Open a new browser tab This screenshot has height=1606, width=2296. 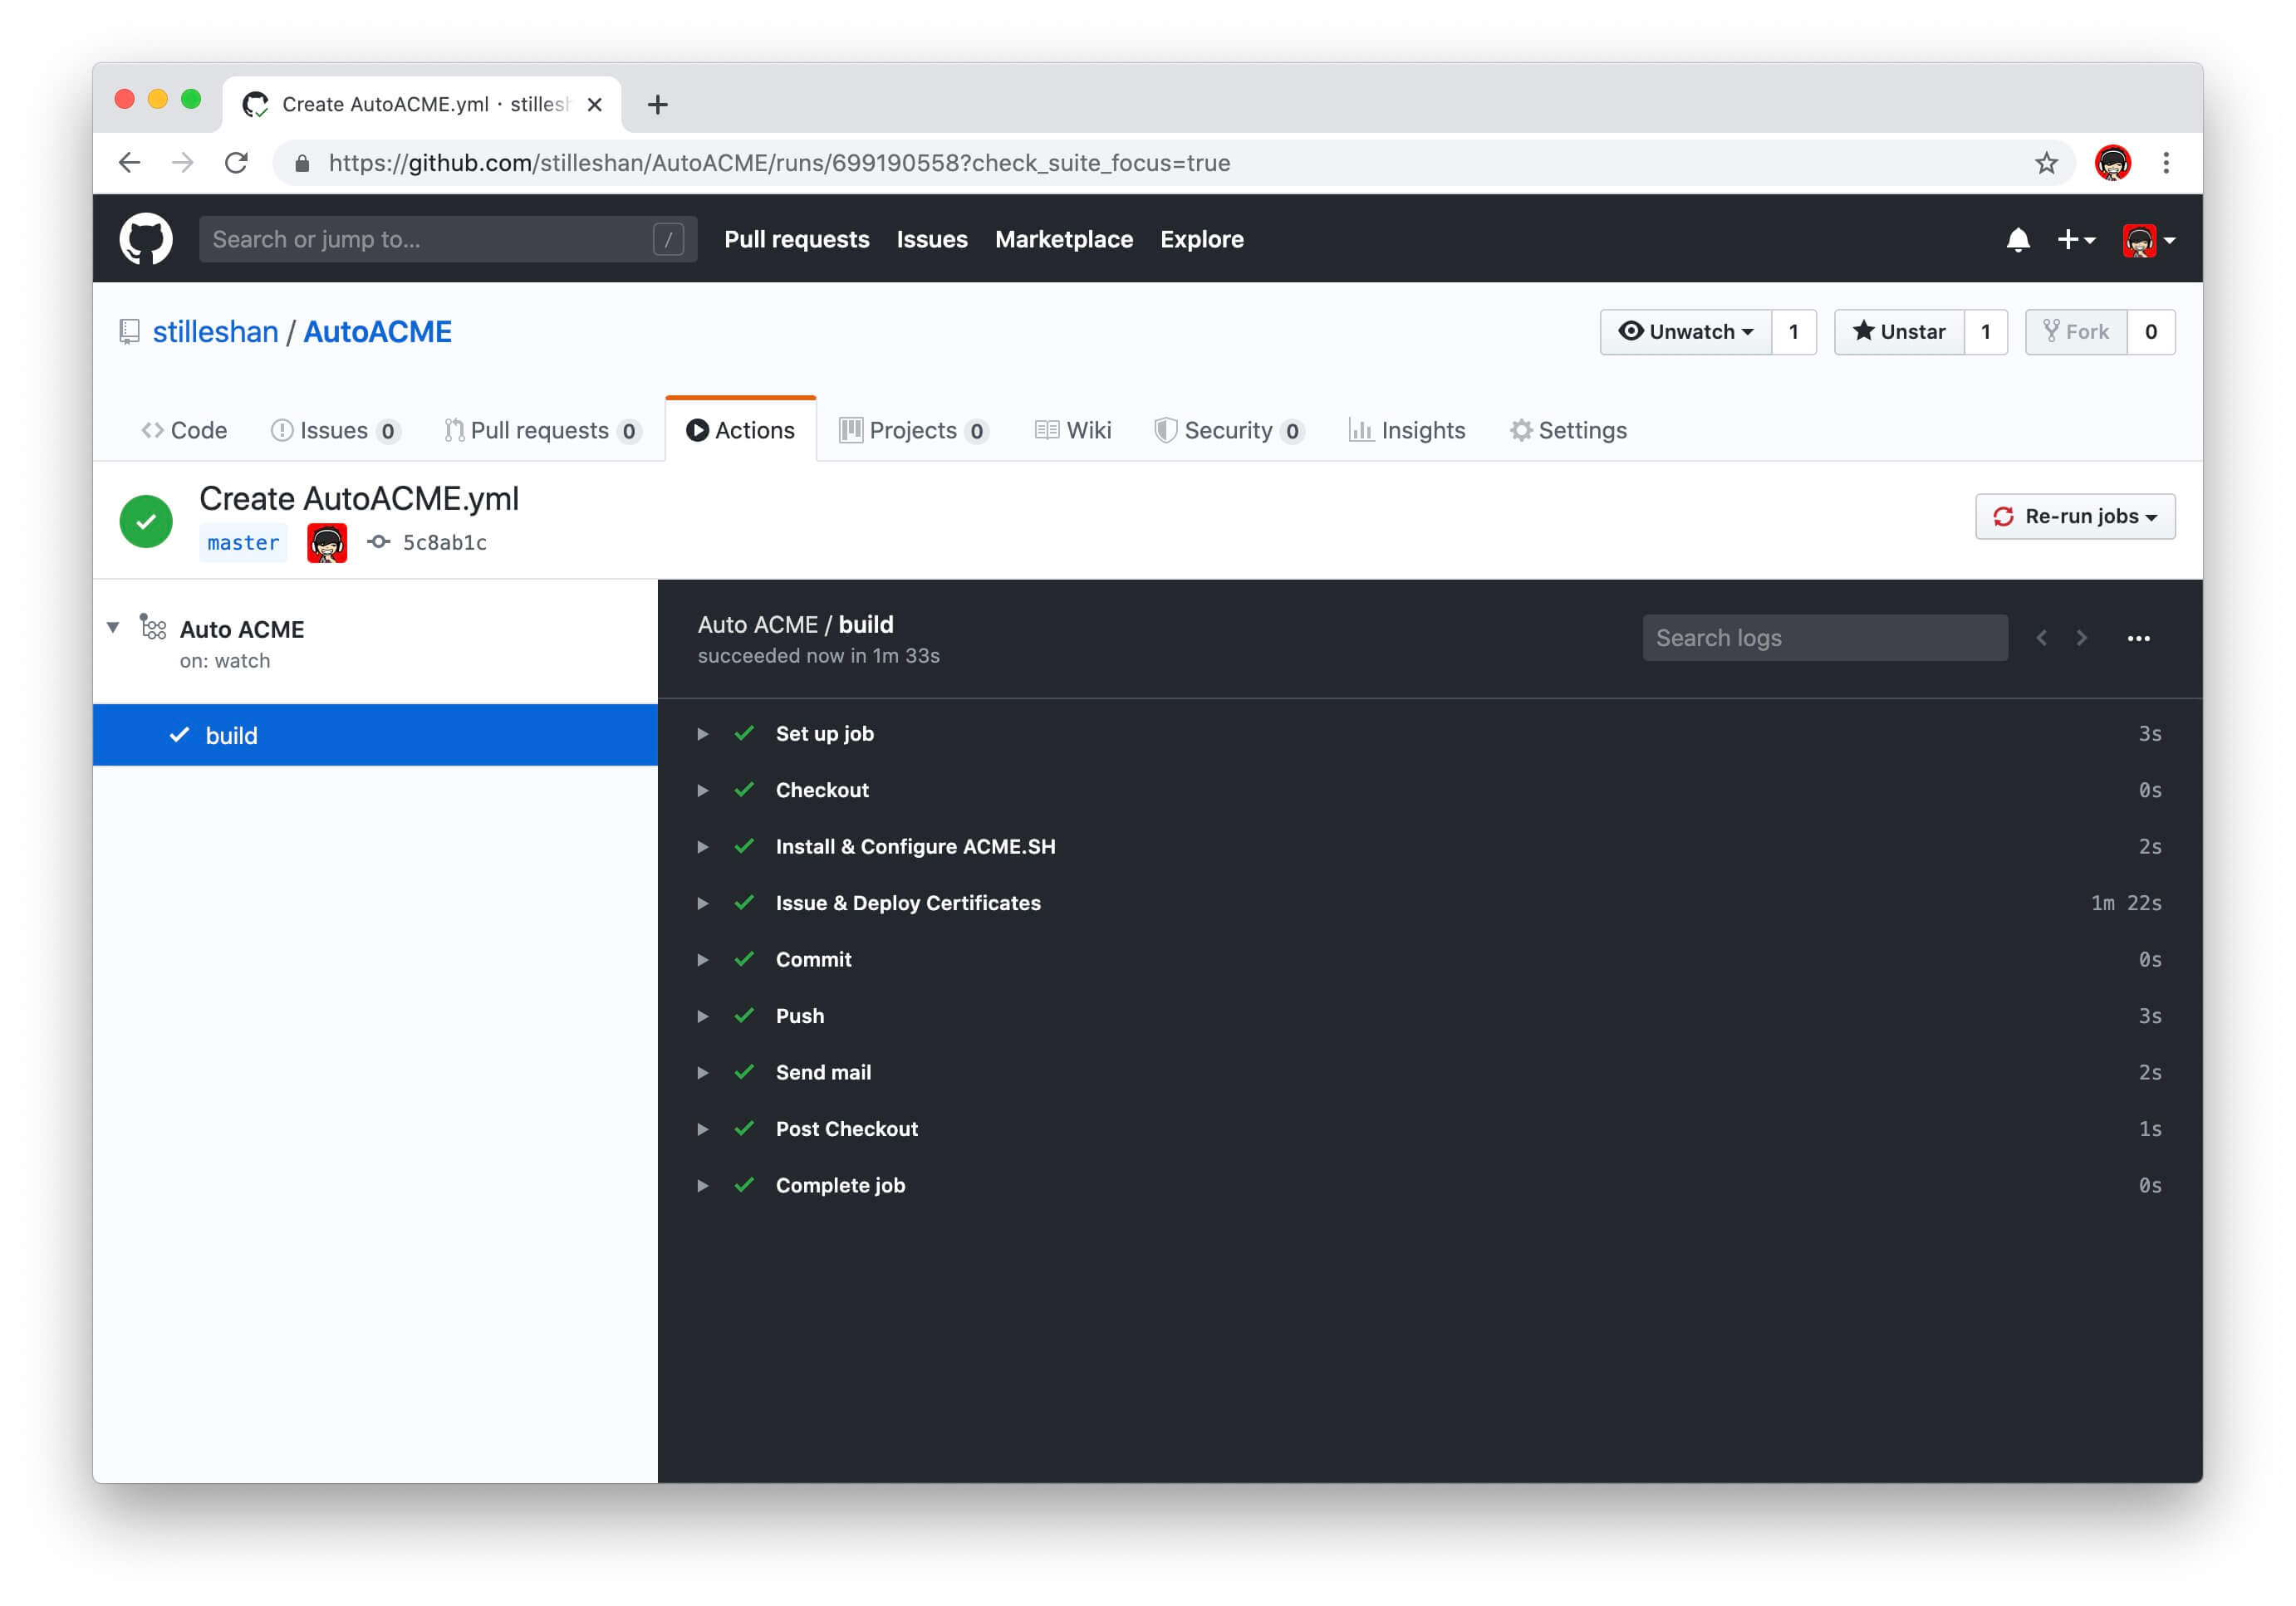[x=657, y=104]
